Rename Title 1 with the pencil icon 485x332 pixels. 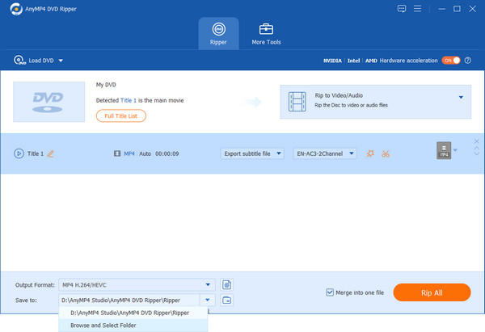tap(51, 153)
